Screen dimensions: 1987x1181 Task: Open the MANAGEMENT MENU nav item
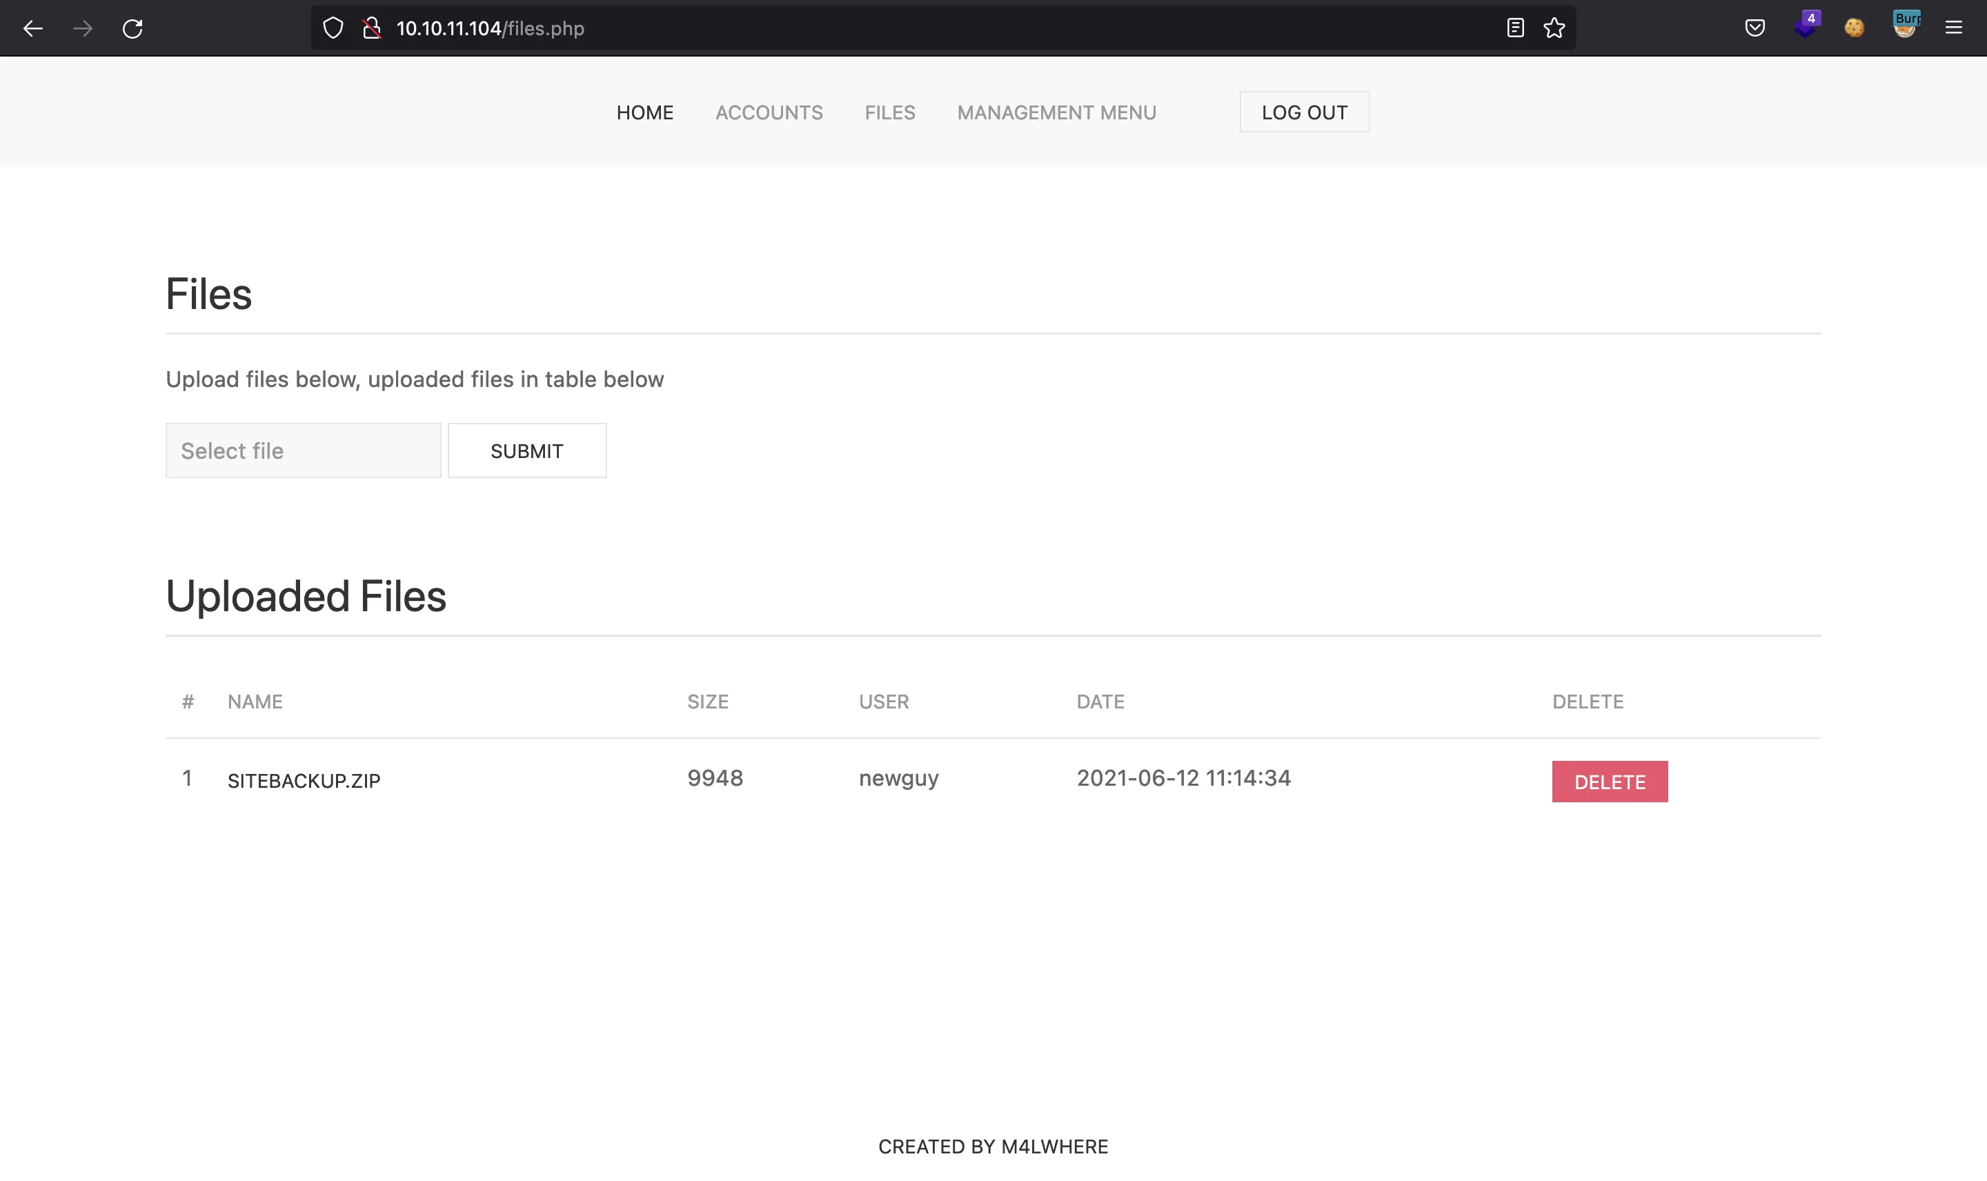(x=1057, y=112)
